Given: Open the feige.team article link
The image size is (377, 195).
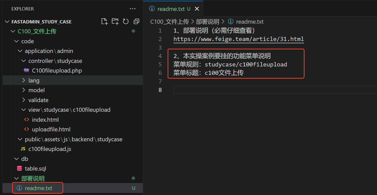Looking at the screenshot, I should 238,39.
